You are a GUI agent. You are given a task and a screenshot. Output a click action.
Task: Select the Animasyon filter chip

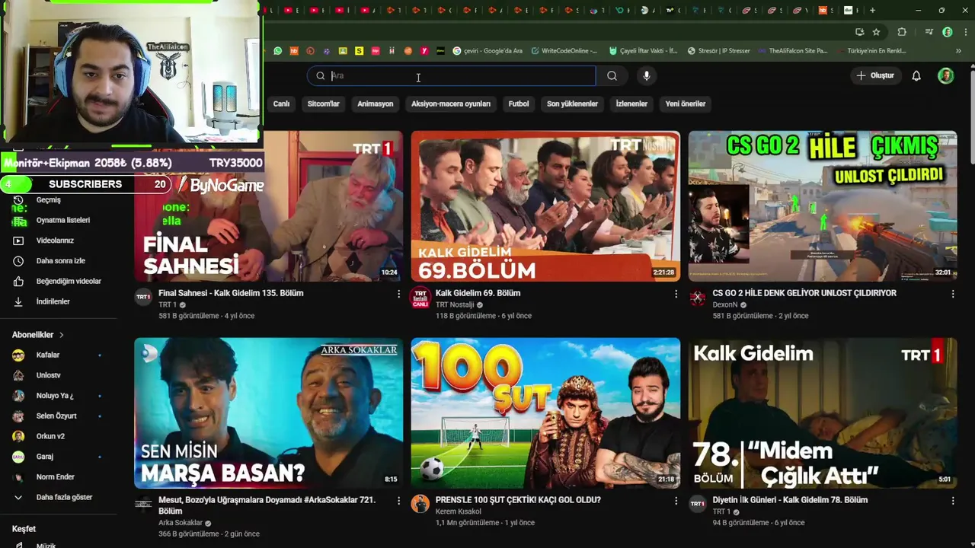(x=376, y=104)
